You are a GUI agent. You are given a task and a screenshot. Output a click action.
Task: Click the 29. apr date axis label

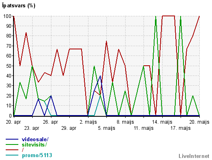[x=69, y=128]
